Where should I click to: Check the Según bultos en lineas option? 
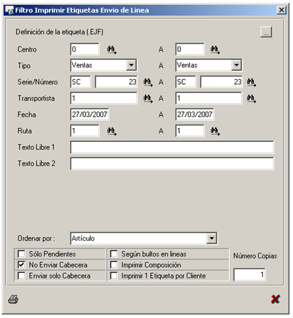click(x=114, y=254)
